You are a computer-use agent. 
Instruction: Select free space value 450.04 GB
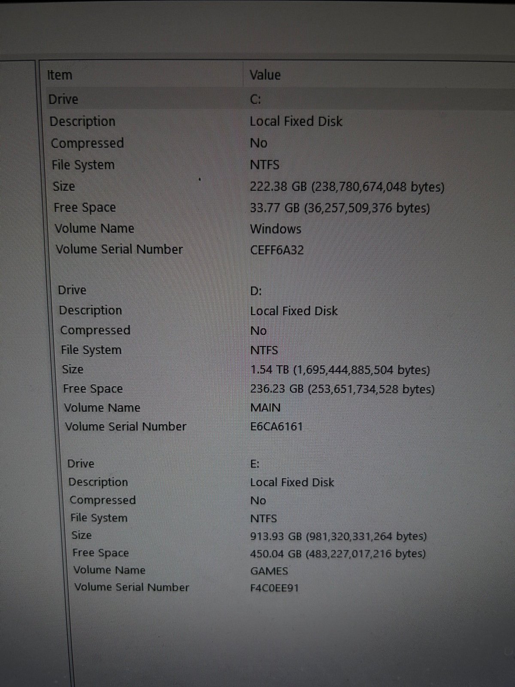pyautogui.click(x=338, y=554)
